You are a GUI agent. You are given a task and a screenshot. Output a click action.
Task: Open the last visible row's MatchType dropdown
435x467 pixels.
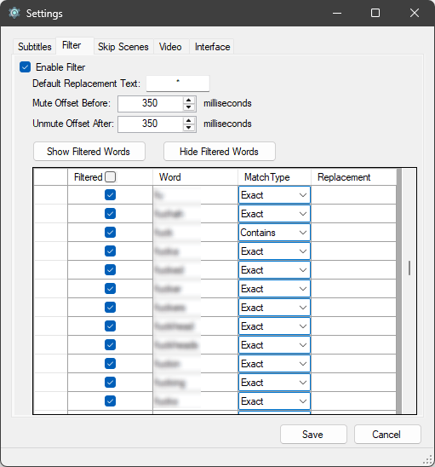coord(274,401)
